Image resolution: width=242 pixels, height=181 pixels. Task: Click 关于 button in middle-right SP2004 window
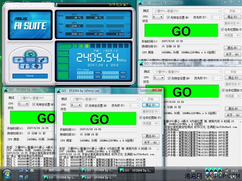[x=233, y=115]
